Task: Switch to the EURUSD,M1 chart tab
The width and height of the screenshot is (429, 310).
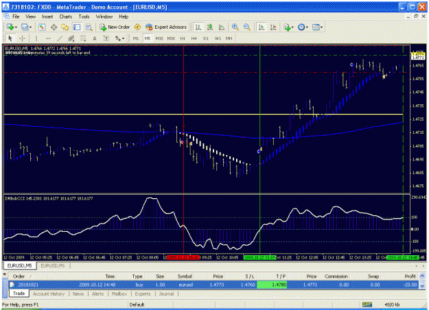Action: pyautogui.click(x=53, y=265)
